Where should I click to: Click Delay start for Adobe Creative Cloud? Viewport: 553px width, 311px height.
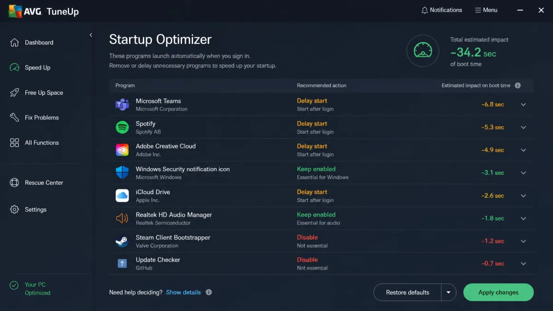(312, 146)
